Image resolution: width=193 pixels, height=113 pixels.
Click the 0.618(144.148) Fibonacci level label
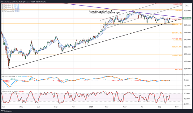coord(177,33)
